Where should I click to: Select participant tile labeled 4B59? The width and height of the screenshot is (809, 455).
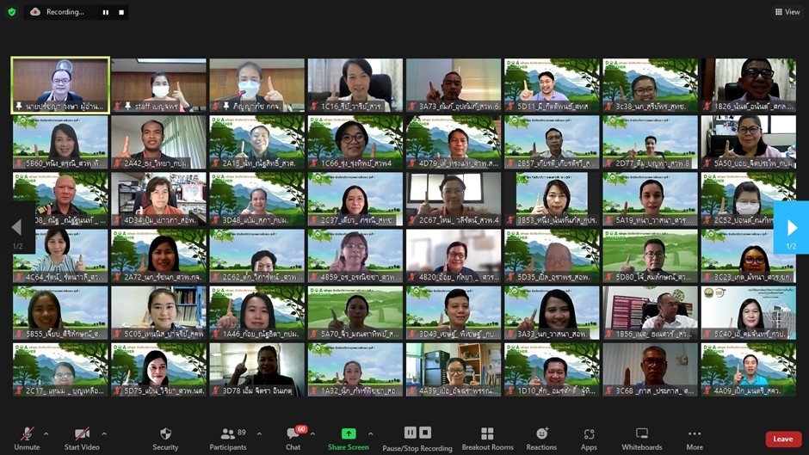[x=355, y=256]
